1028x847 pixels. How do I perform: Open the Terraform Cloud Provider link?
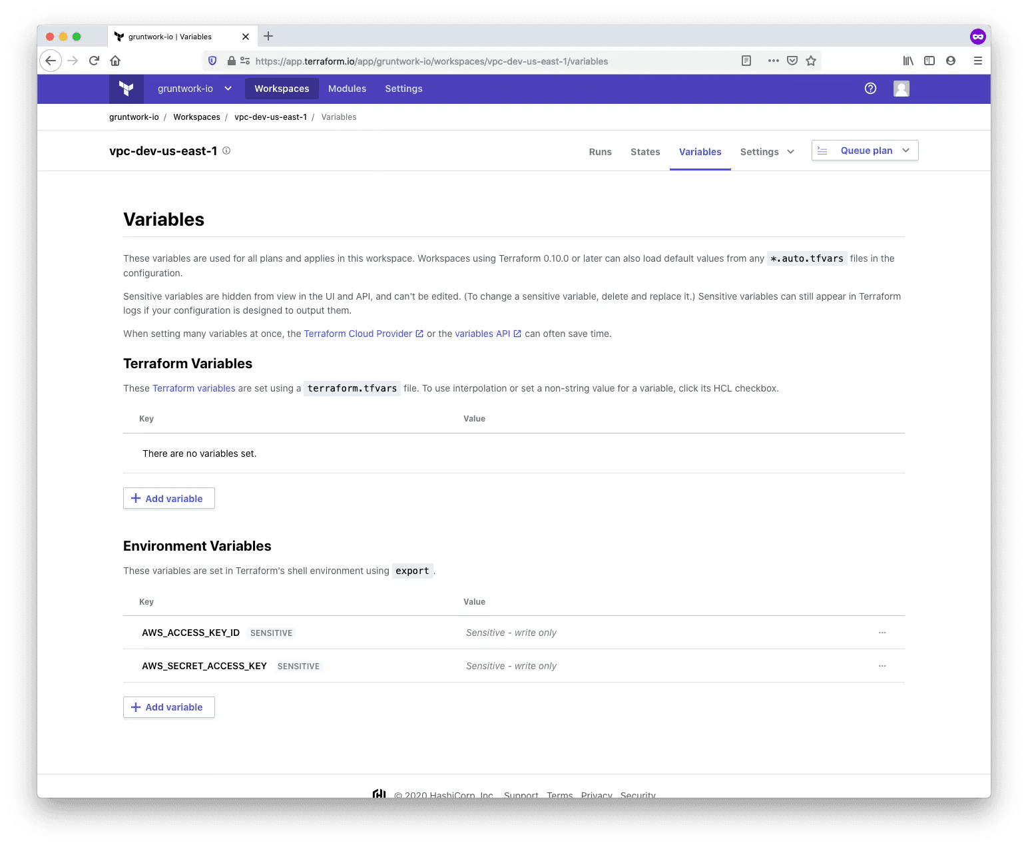tap(364, 334)
